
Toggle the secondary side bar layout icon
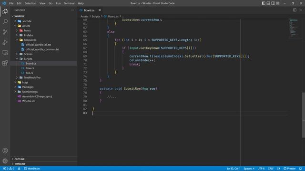[x=273, y=3]
